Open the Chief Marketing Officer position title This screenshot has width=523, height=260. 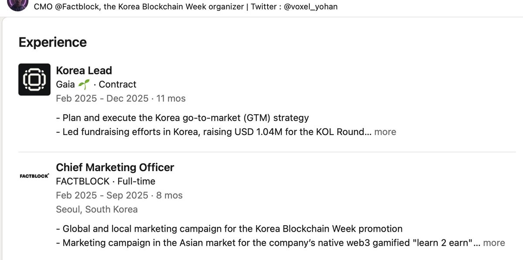(x=115, y=167)
